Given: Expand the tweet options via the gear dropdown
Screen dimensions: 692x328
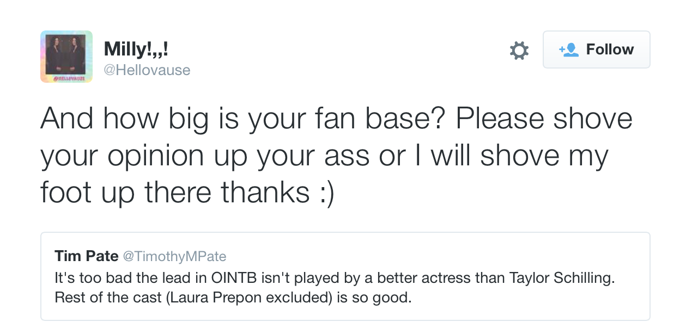Looking at the screenshot, I should tap(519, 50).
